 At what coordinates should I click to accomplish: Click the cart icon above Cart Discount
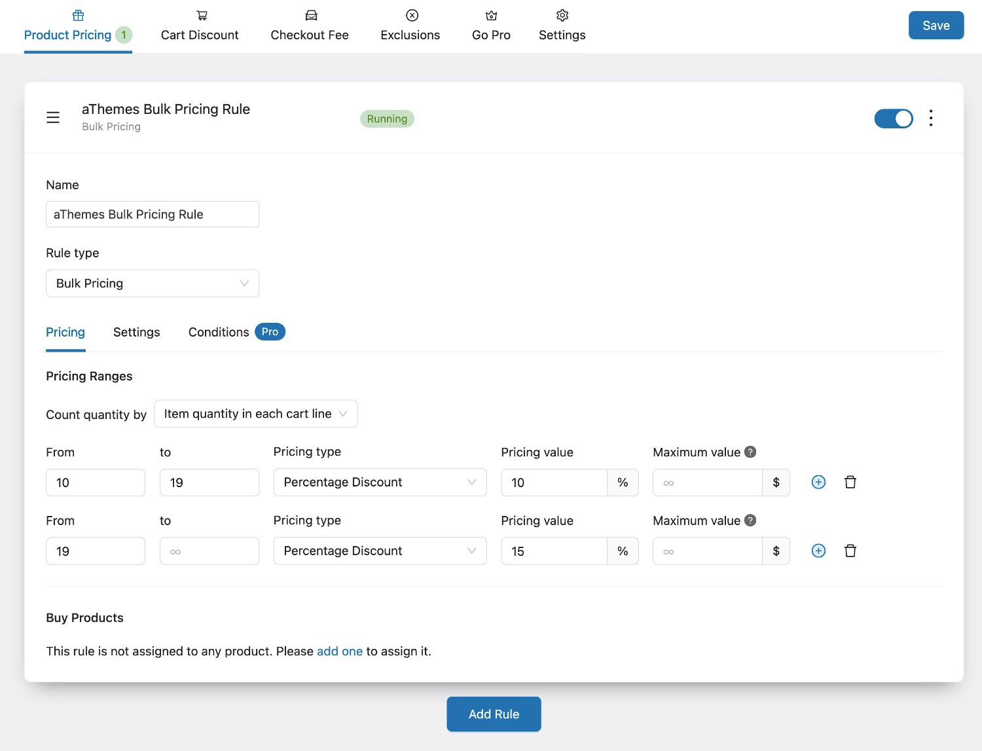202,15
